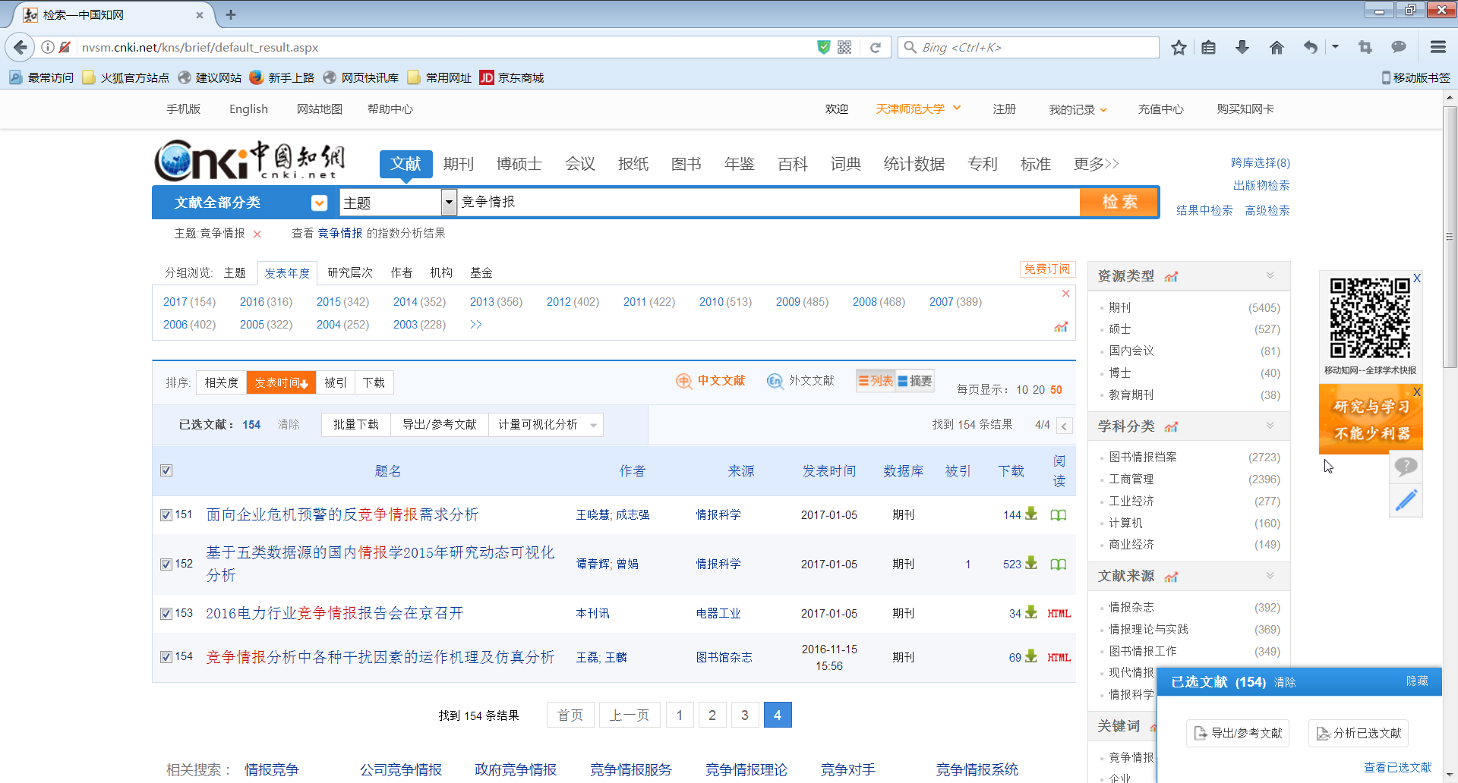The image size is (1458, 783).
Task: Sort results by 被引
Action: point(336,382)
